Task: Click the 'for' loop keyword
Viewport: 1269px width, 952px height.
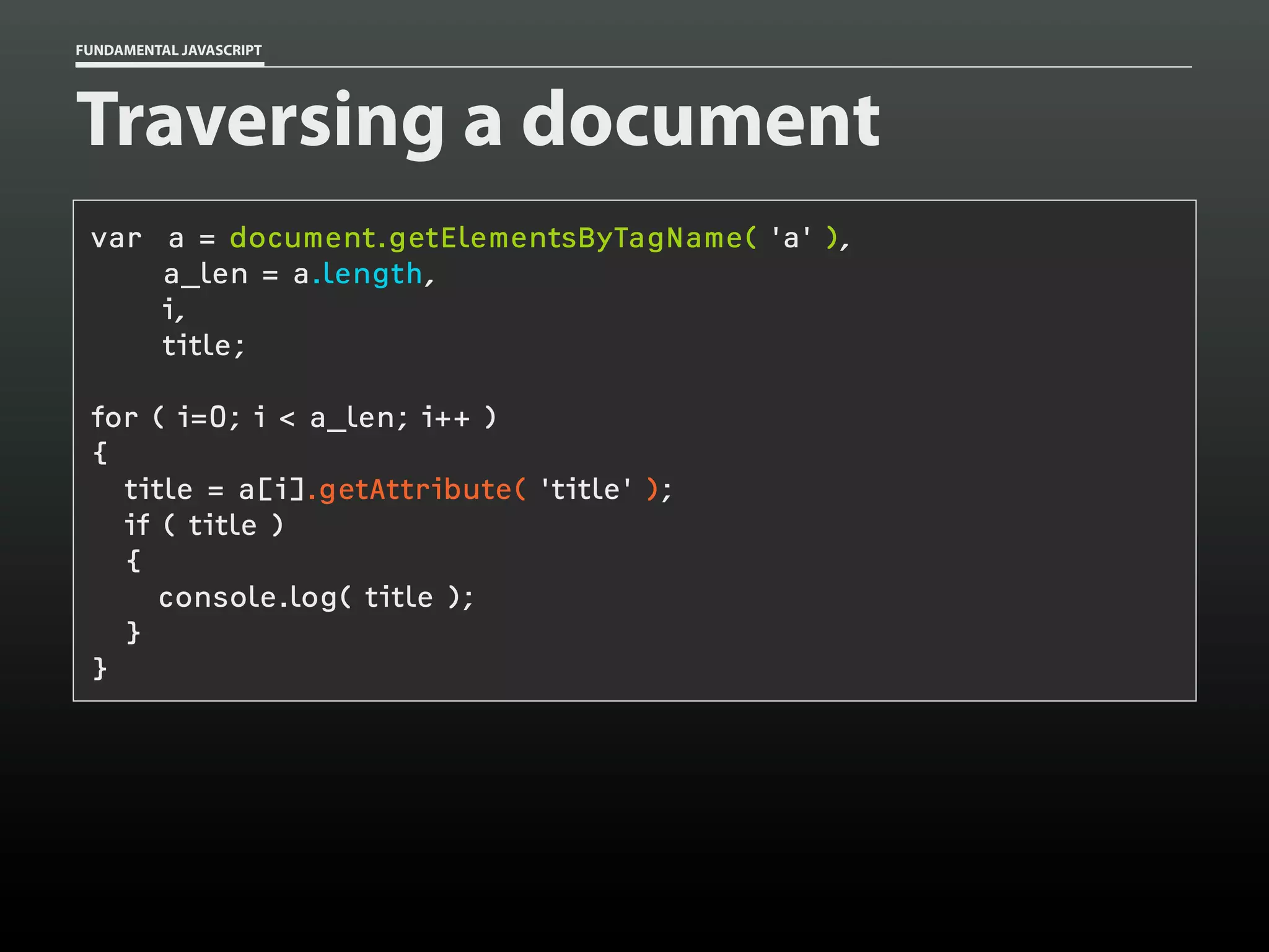Action: [114, 418]
